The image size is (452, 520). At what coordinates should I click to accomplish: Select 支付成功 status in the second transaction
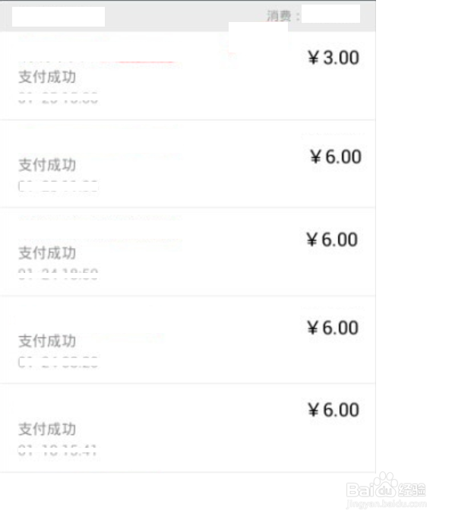pos(47,165)
